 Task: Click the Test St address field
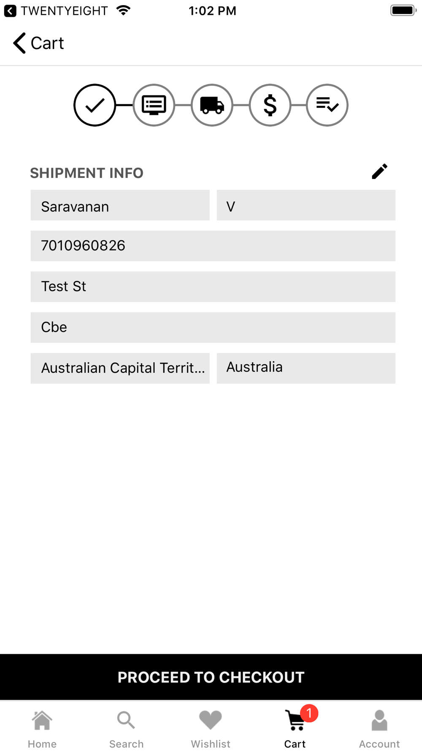coord(213,287)
